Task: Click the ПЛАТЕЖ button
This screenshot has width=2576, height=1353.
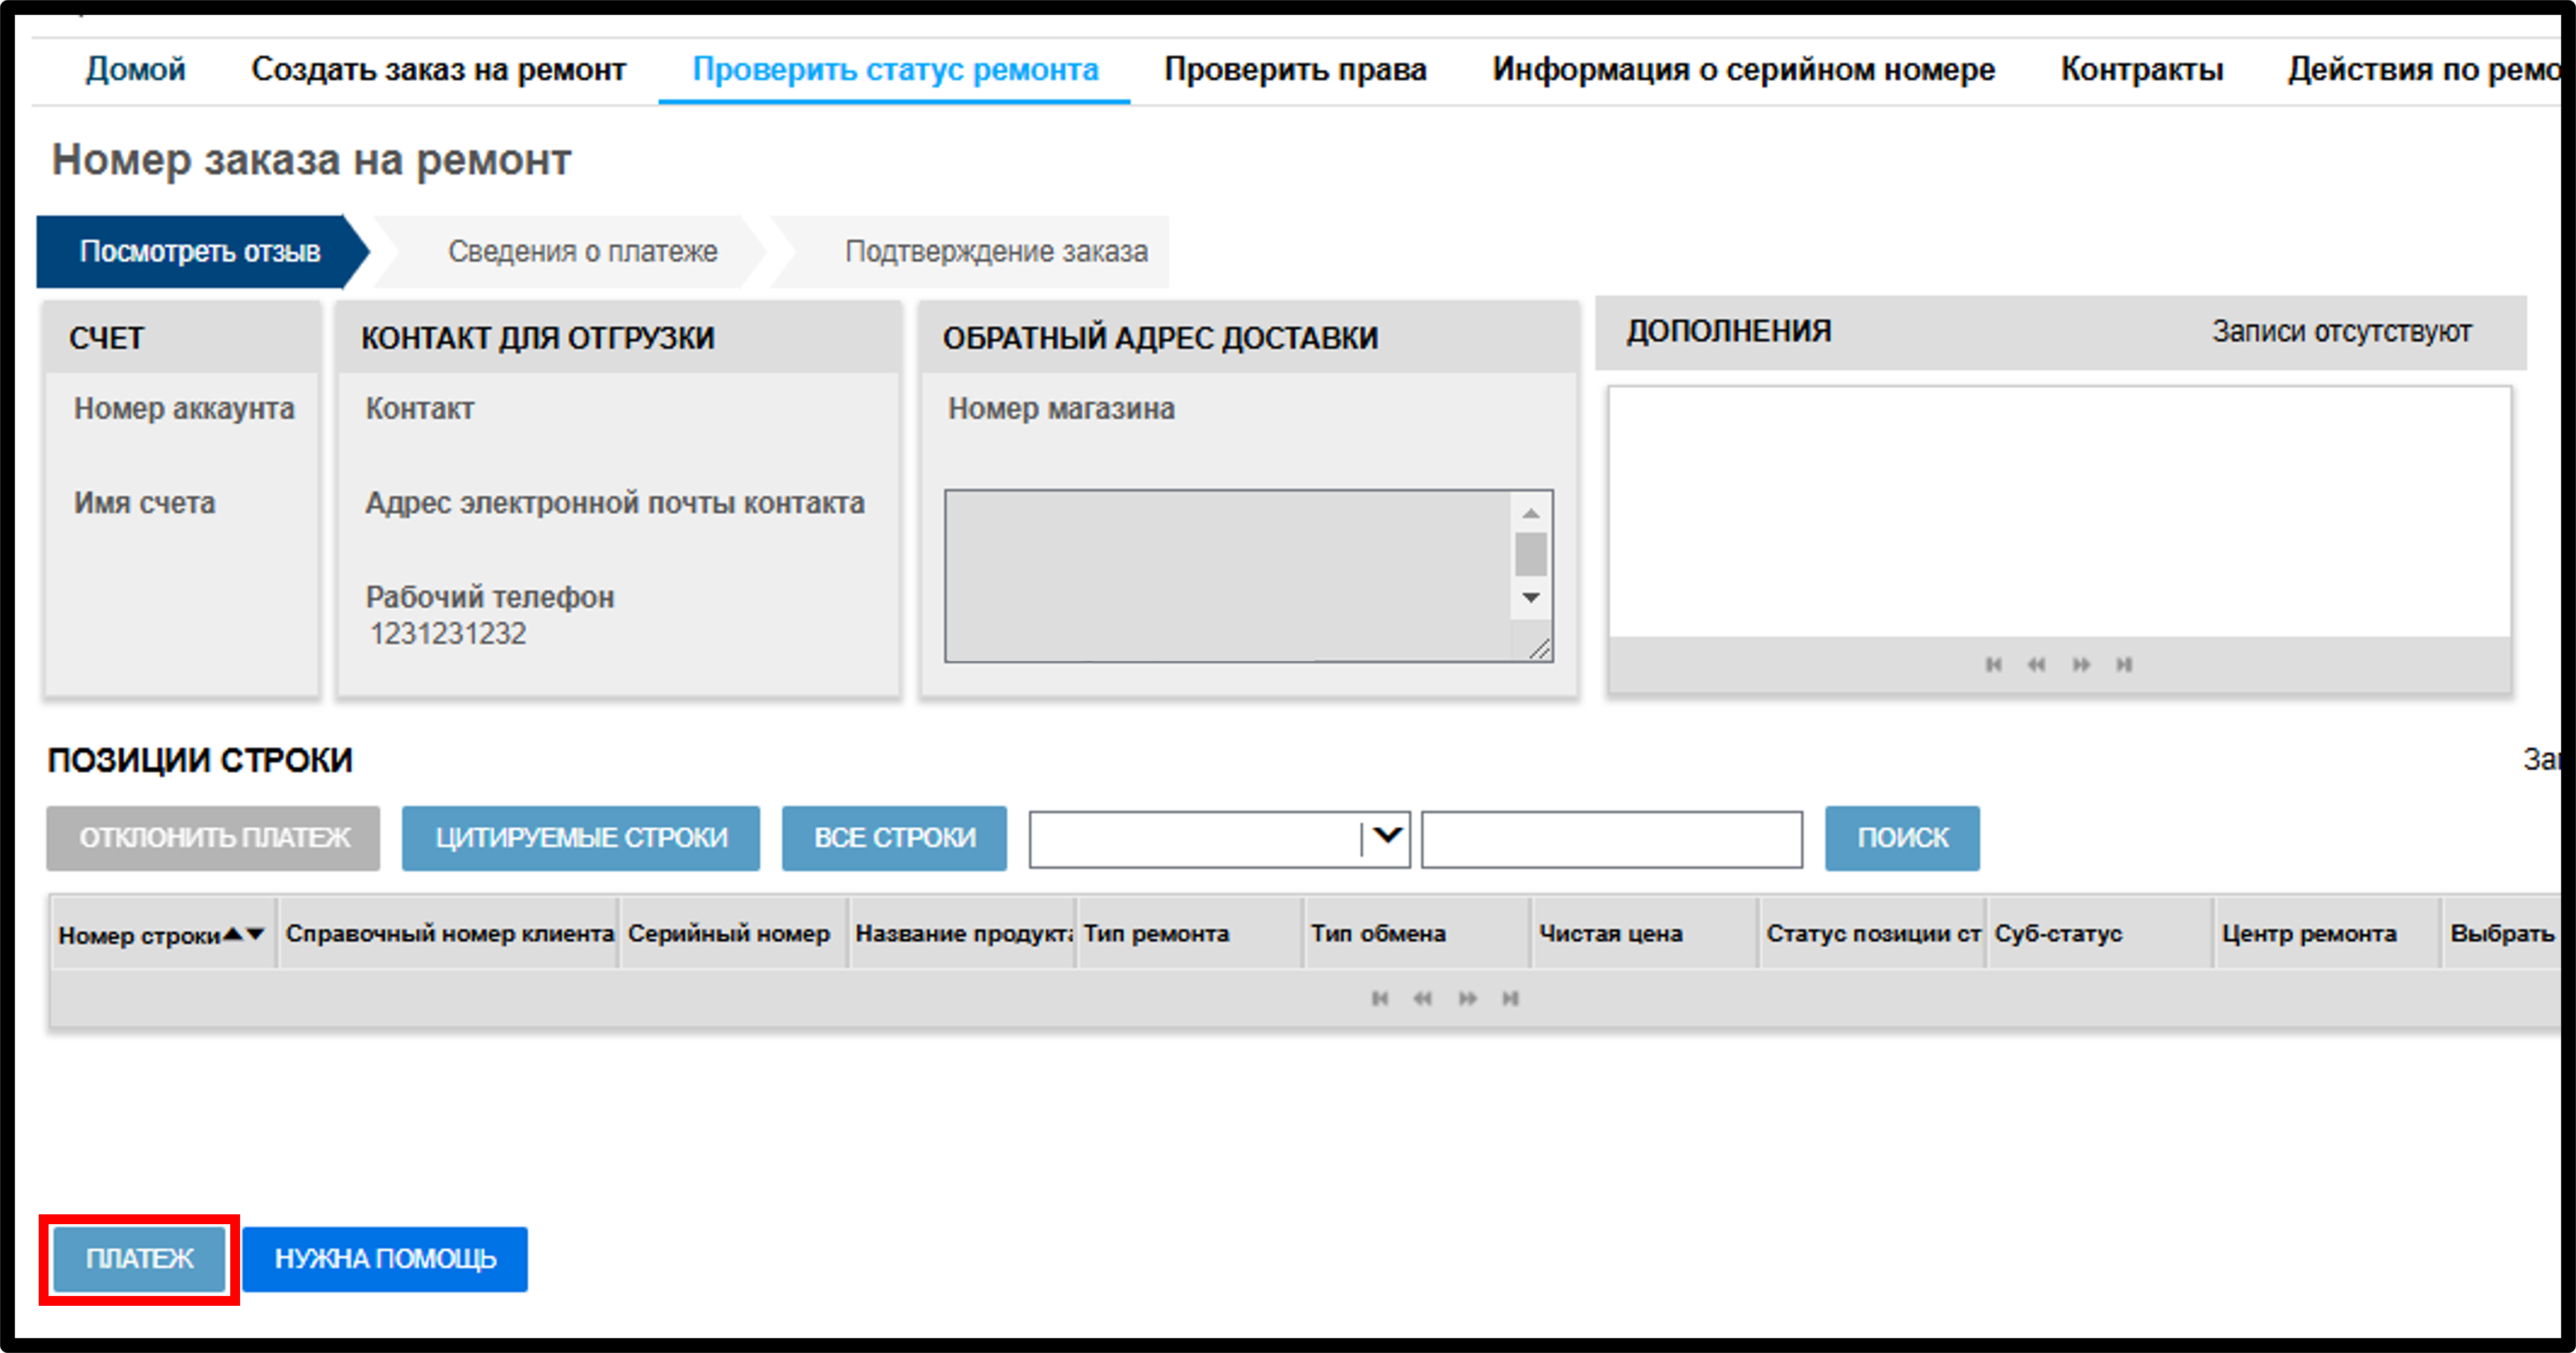Action: pyautogui.click(x=139, y=1259)
